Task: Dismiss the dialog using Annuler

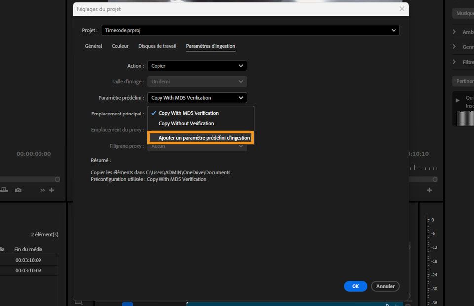Action: point(385,286)
